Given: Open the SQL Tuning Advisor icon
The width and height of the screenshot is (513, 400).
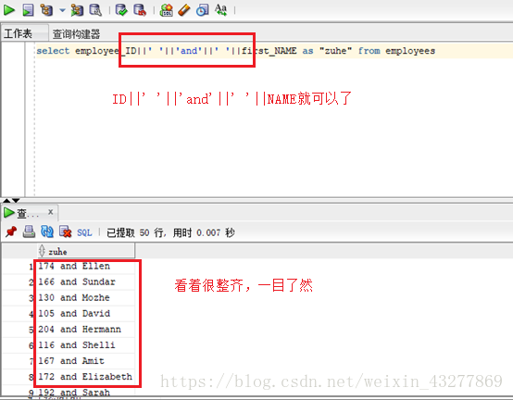Looking at the screenshot, I should point(95,10).
